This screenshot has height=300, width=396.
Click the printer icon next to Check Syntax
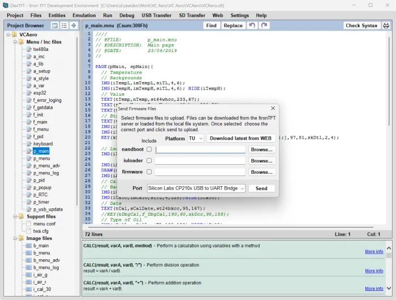(x=386, y=25)
